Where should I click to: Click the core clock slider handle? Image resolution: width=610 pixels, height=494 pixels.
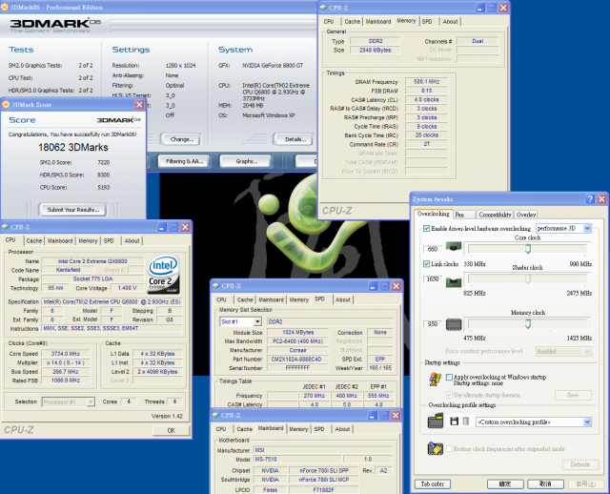(x=528, y=248)
